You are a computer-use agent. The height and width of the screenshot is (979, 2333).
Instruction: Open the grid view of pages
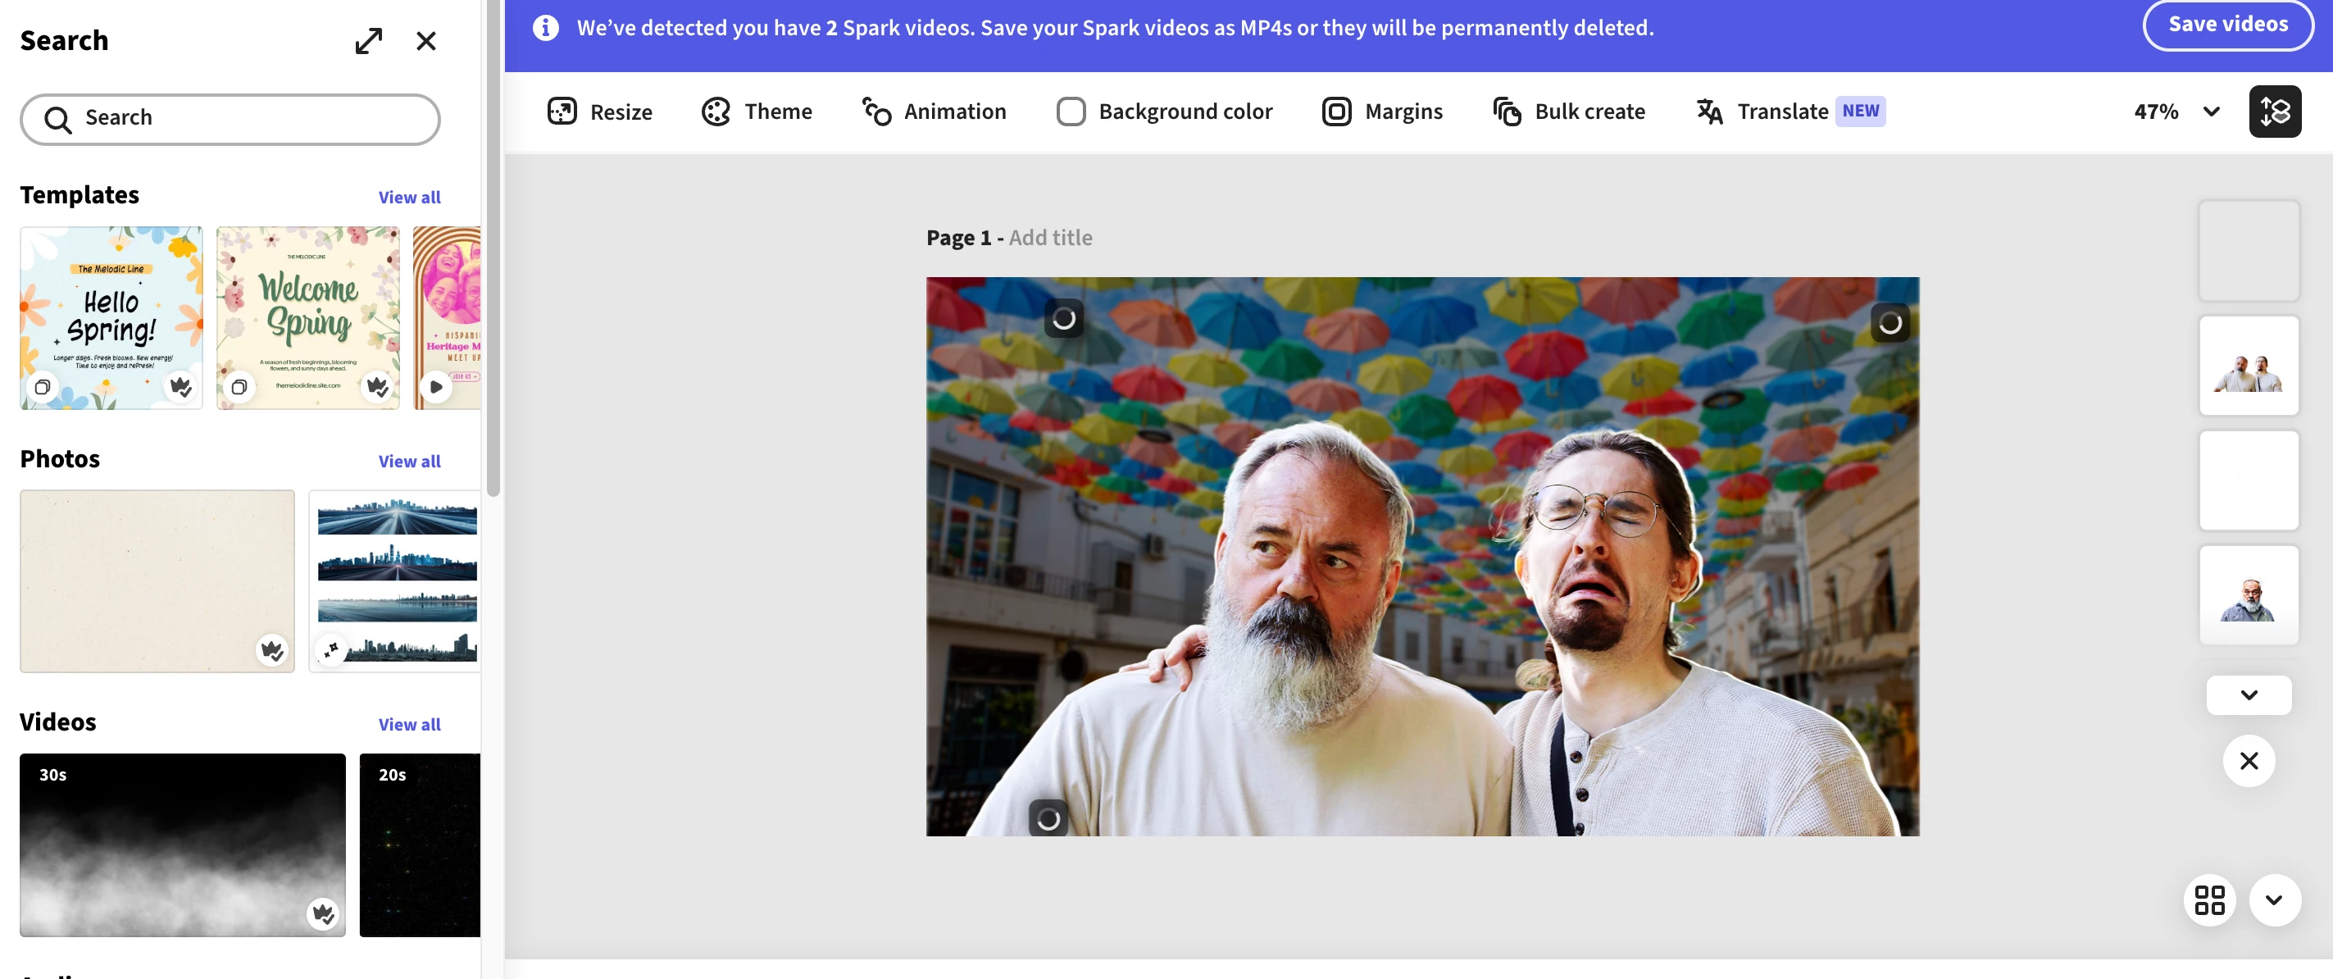[x=2209, y=899]
